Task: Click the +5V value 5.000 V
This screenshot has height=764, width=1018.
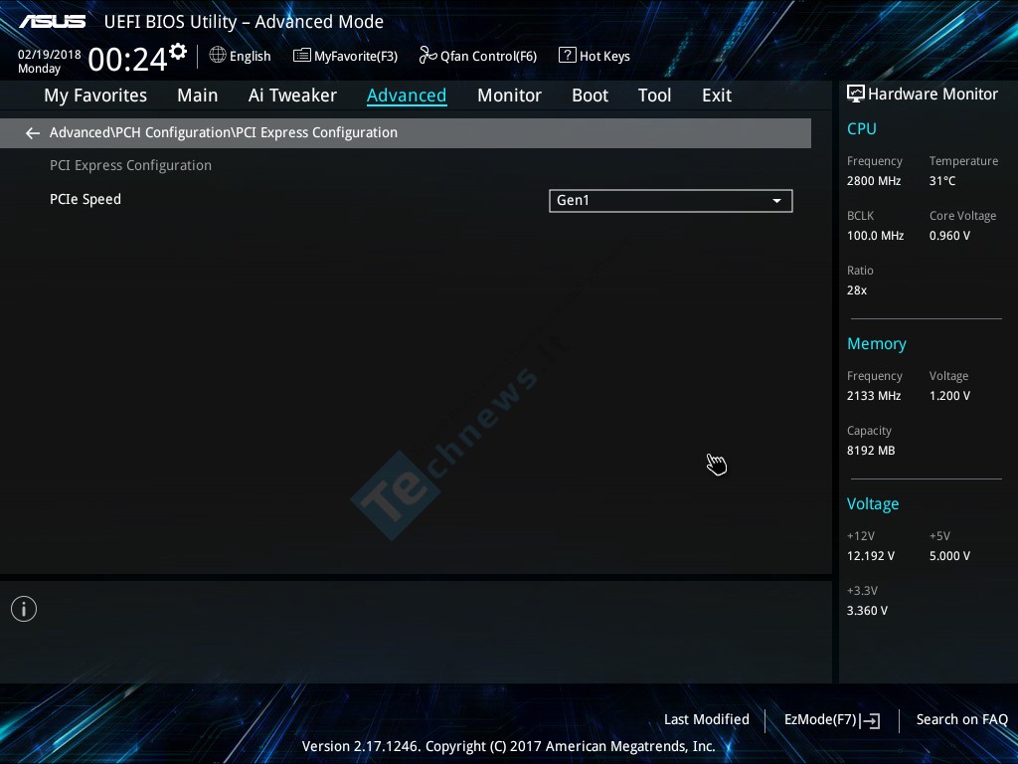Action: (949, 556)
